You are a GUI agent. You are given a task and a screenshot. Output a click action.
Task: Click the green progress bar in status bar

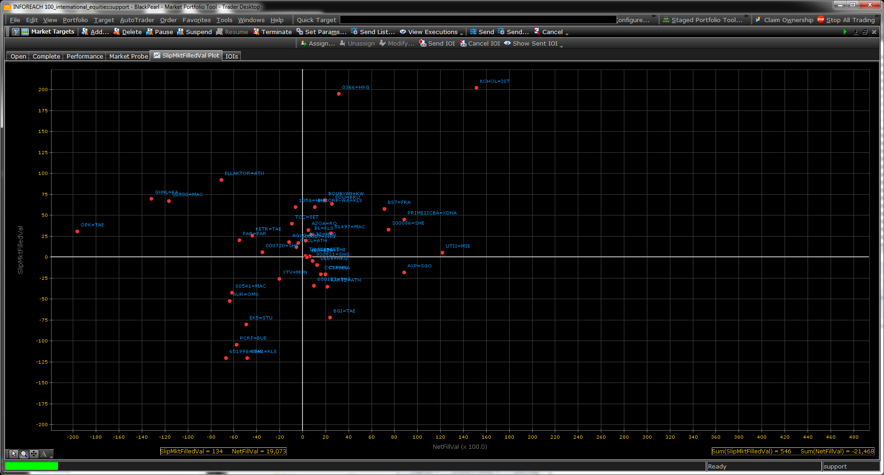click(x=31, y=466)
